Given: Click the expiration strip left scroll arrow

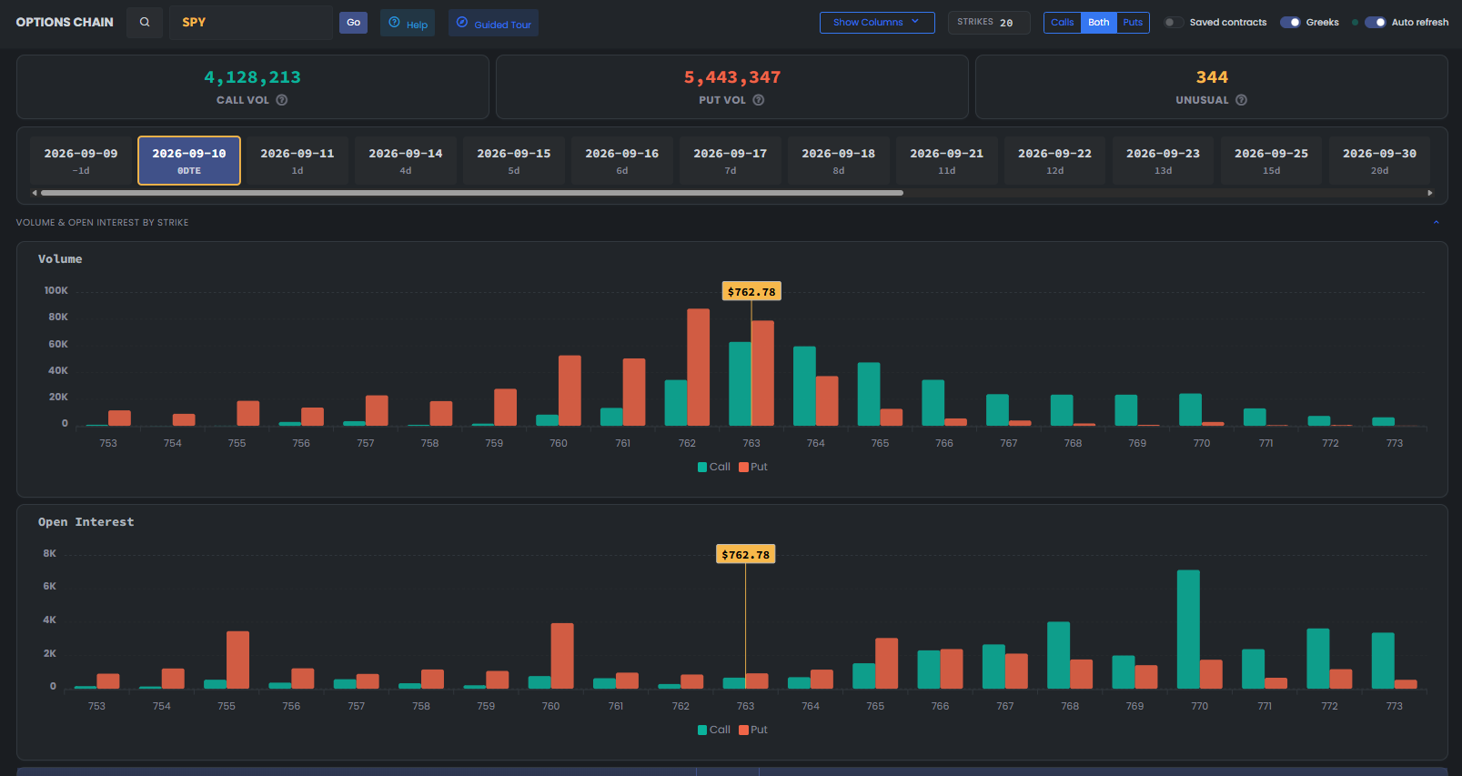Looking at the screenshot, I should tap(35, 193).
